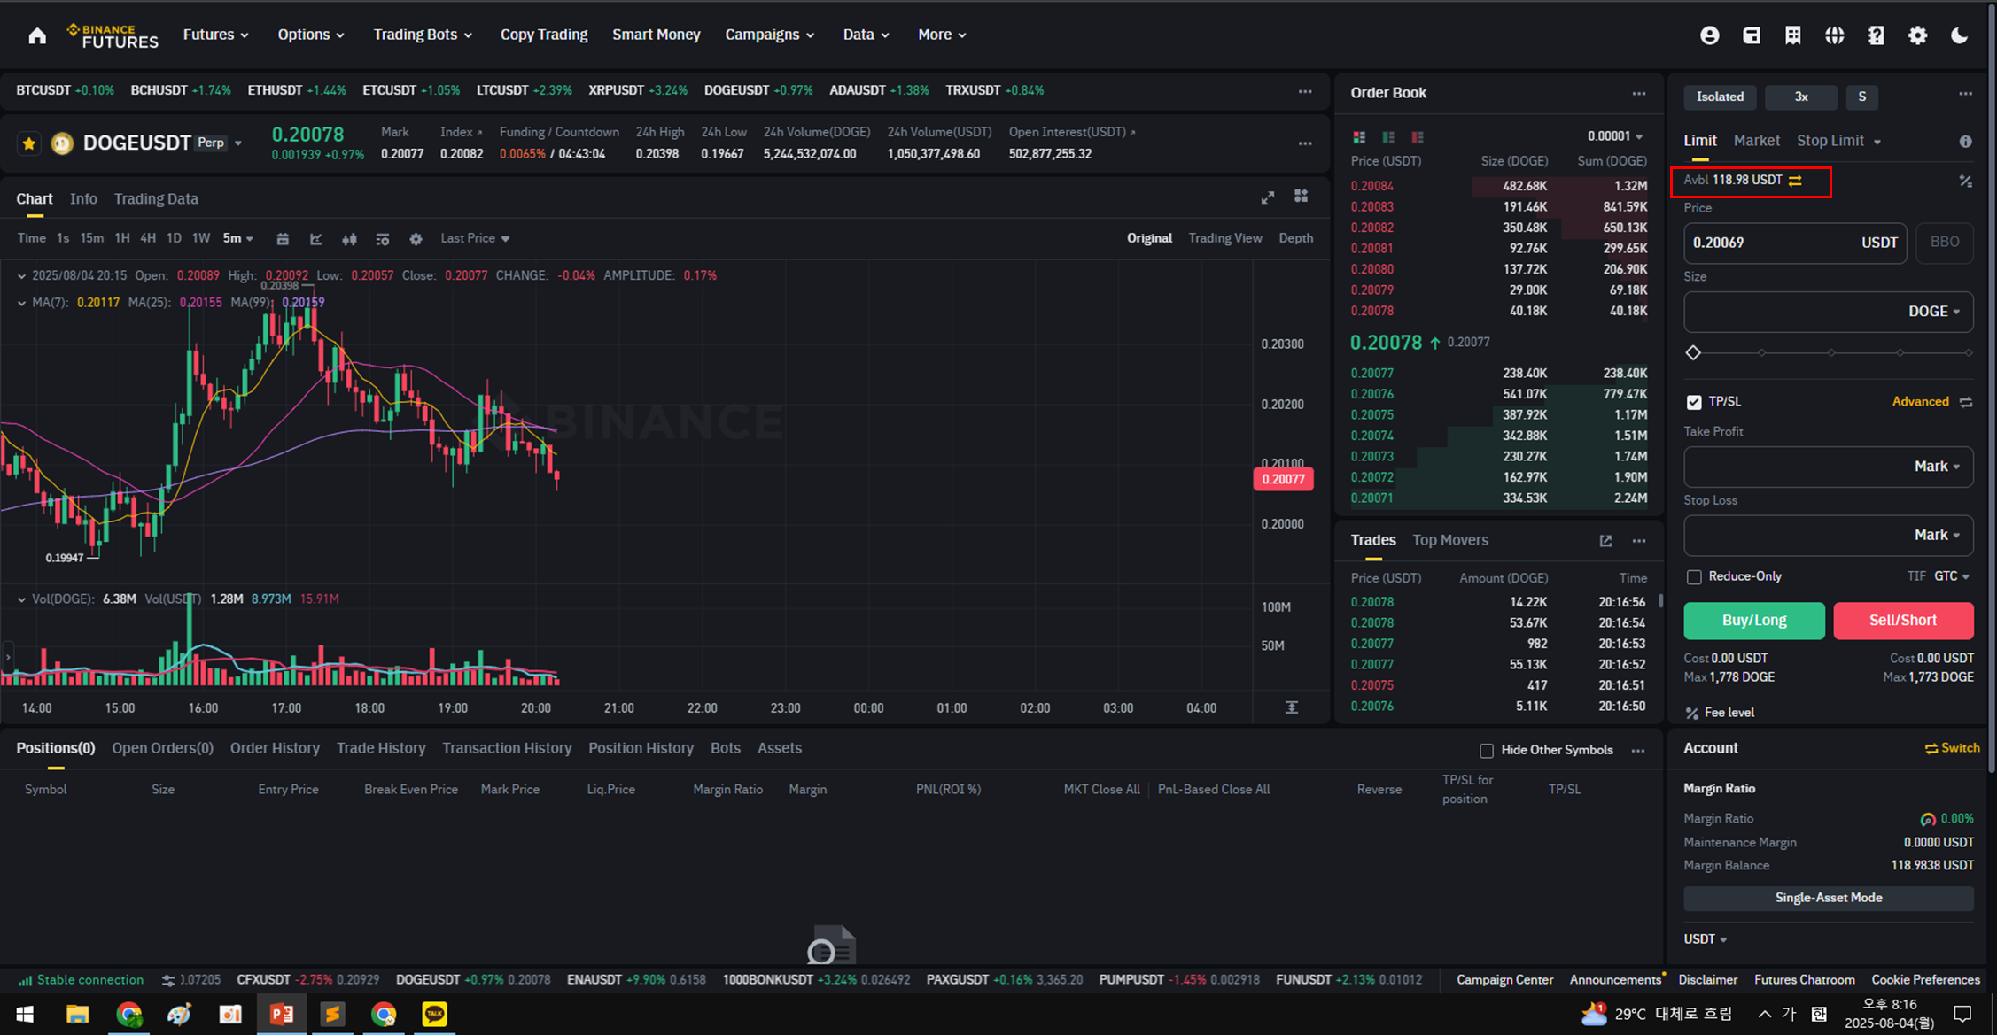1997x1035 pixels.
Task: Click the calculator icon in order panel
Action: click(x=1965, y=181)
